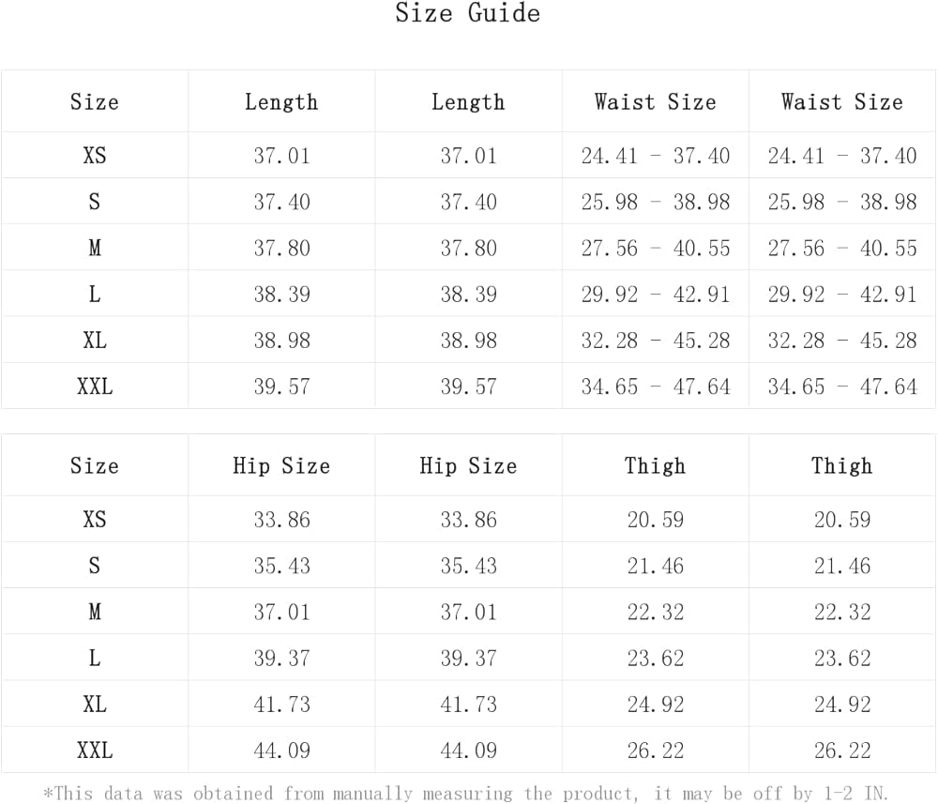The height and width of the screenshot is (804, 938).
Task: Select the XS hip size value 33.86
Action: point(281,519)
